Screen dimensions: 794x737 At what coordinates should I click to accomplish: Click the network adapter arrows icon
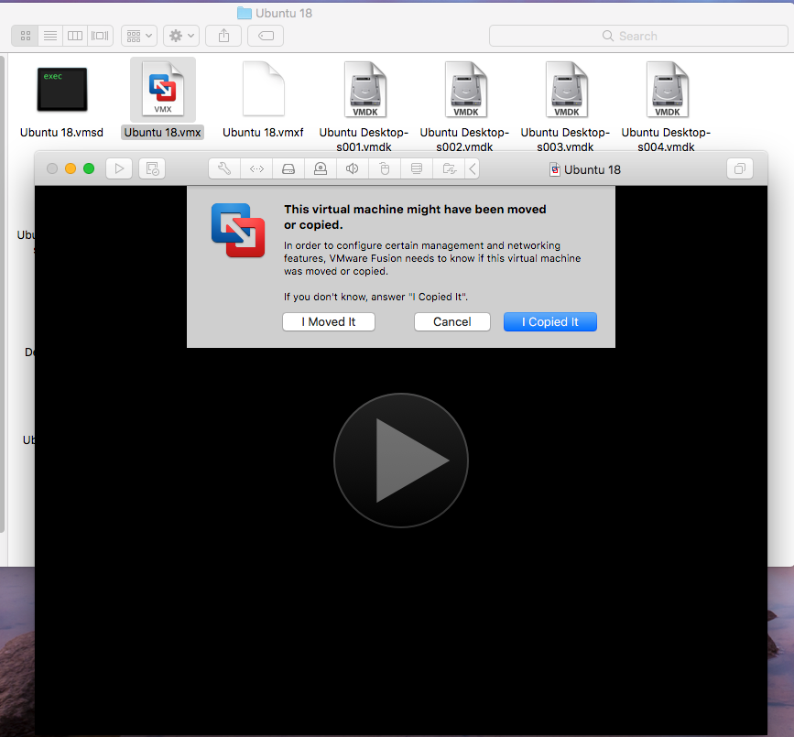256,168
